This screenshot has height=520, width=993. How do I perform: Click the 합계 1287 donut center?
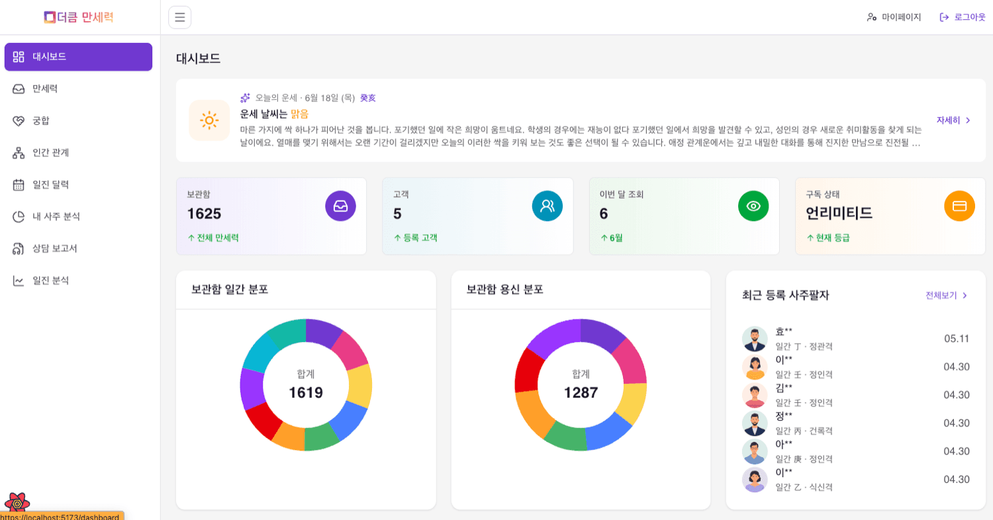(581, 385)
